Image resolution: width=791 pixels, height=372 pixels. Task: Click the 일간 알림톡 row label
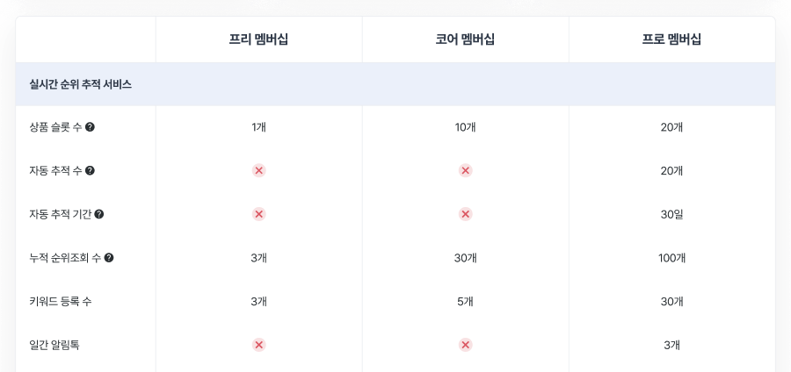pyautogui.click(x=54, y=345)
